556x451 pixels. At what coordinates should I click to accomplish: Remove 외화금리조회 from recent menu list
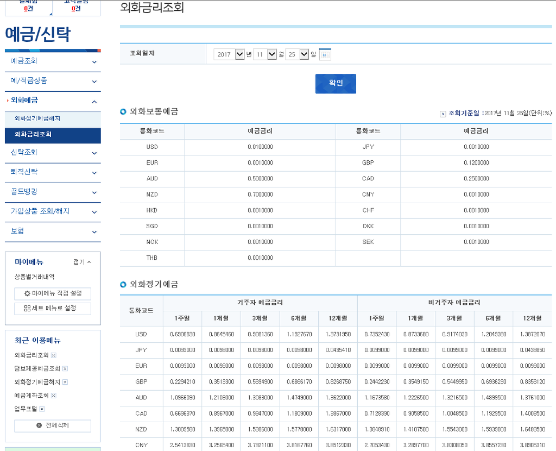point(54,355)
